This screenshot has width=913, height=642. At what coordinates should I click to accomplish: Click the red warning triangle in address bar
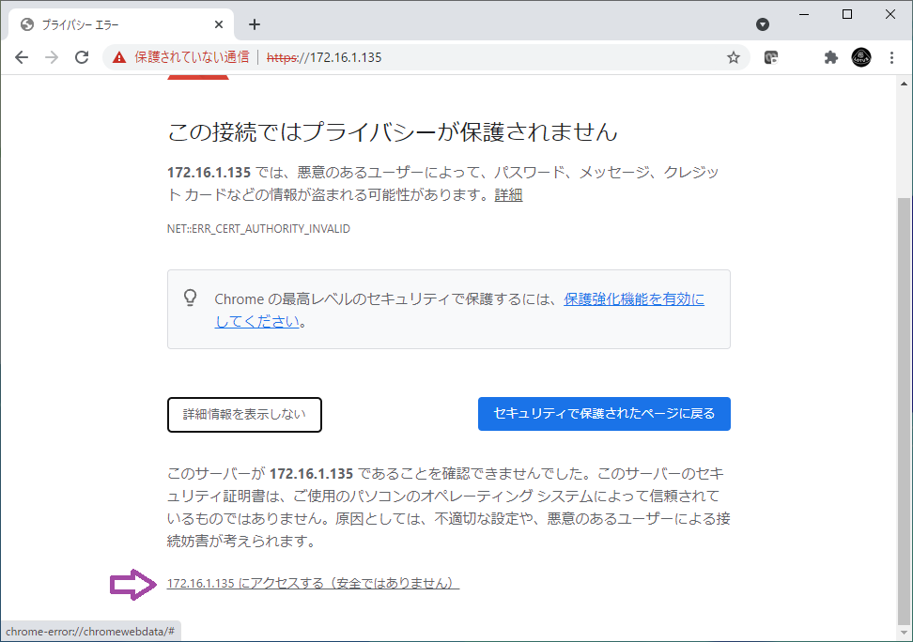coord(119,57)
